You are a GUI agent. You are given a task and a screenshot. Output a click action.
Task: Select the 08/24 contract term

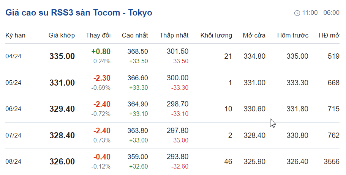tap(13, 162)
